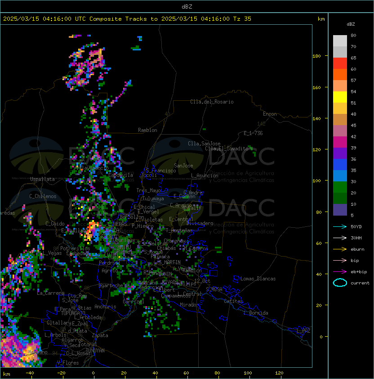
Task: Click the cyan 50YD arrow legend icon
Action: click(340, 226)
